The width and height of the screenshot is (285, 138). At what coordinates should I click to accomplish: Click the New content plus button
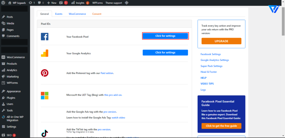click(52, 3)
